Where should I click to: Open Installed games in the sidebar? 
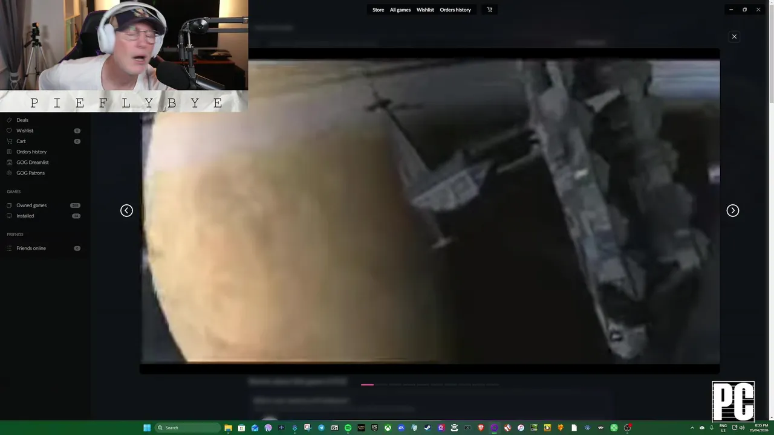click(25, 216)
